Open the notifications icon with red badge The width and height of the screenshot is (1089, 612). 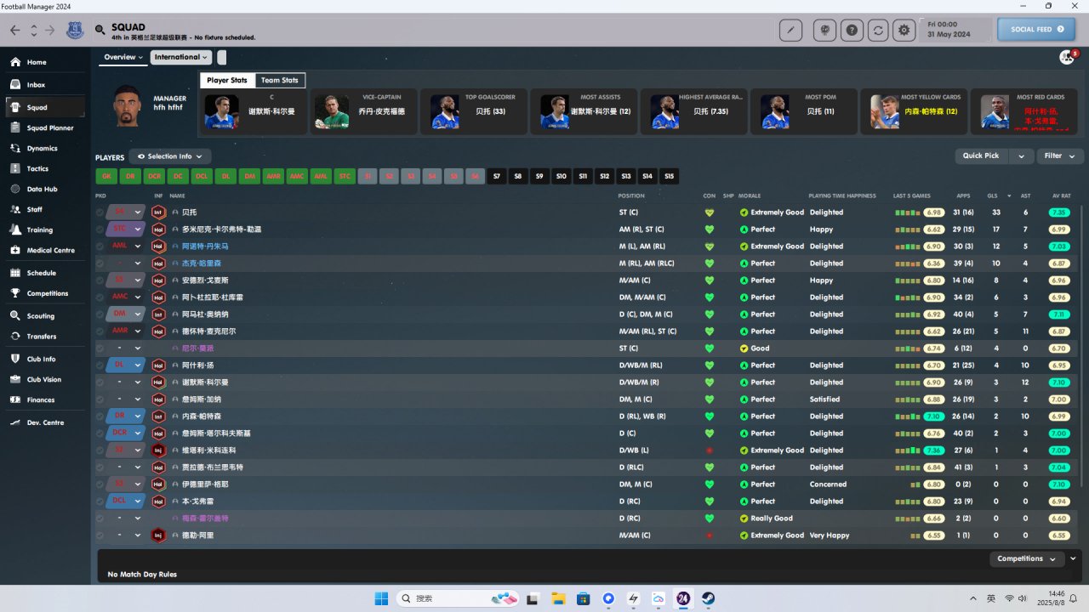[1067, 57]
